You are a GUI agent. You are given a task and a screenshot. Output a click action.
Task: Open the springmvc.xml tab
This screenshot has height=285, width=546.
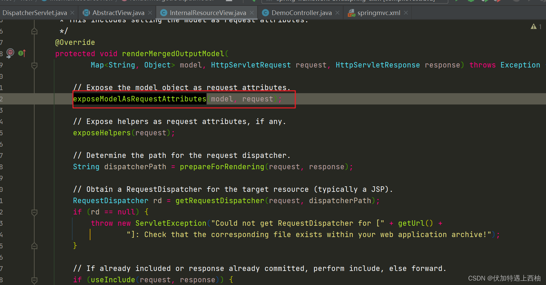379,13
